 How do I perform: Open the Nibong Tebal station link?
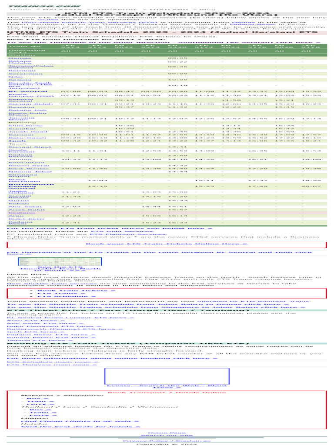30,172
